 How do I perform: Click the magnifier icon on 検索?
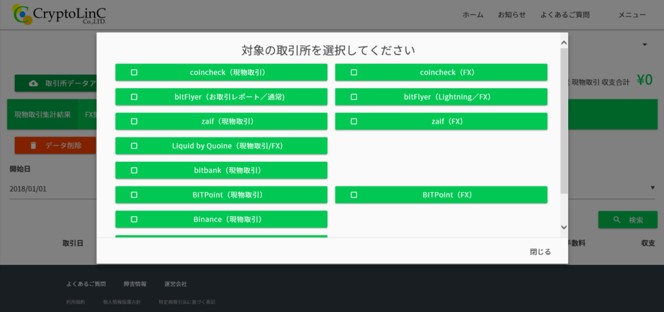[x=617, y=220]
